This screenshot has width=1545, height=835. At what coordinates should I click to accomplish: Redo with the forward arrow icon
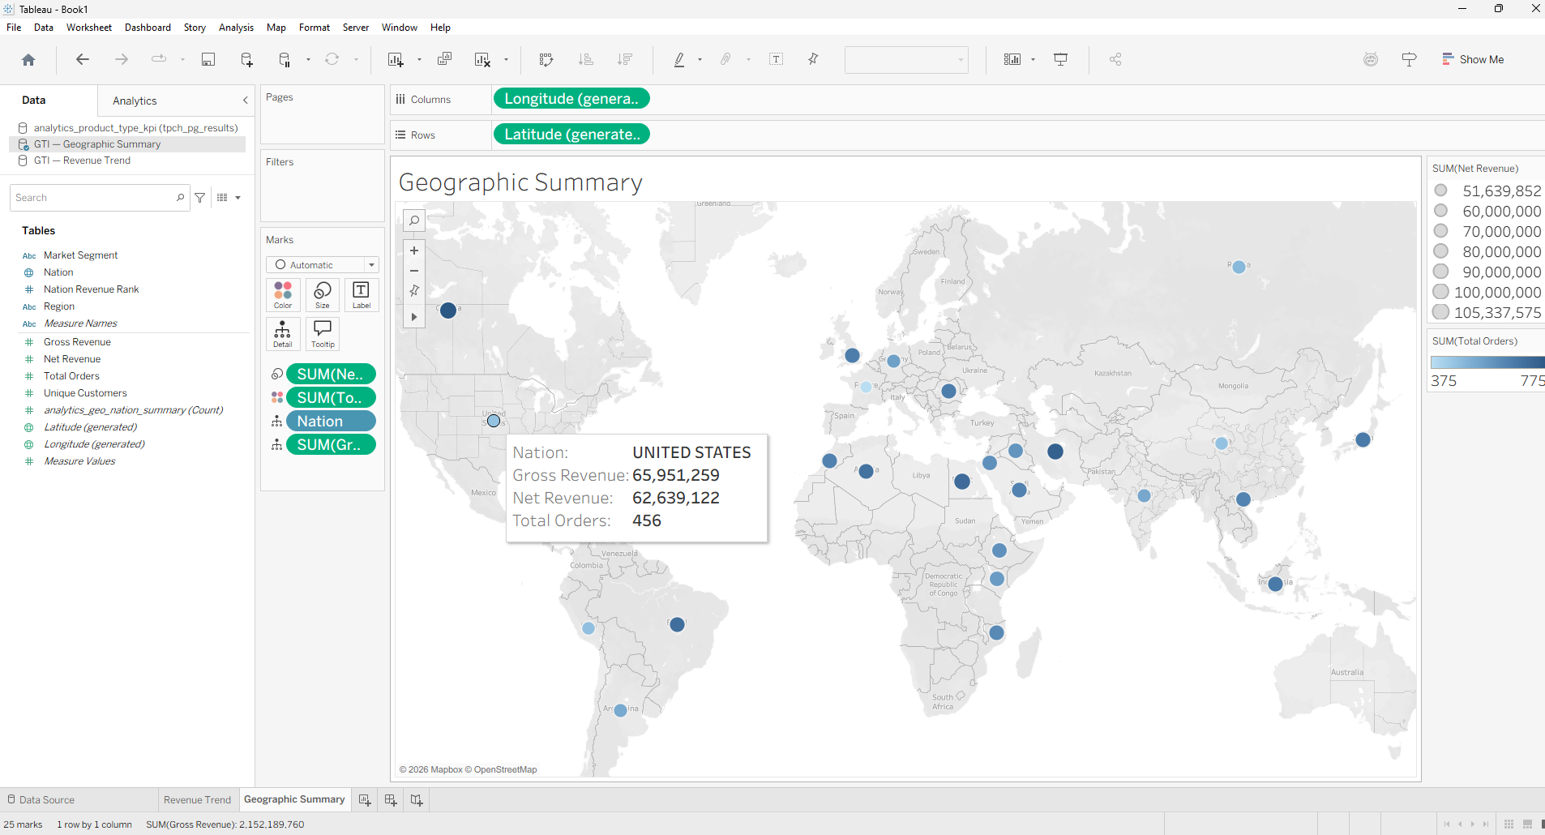coord(122,59)
